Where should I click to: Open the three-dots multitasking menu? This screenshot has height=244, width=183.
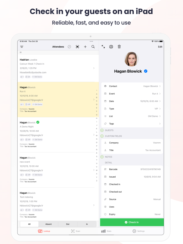[91, 41]
